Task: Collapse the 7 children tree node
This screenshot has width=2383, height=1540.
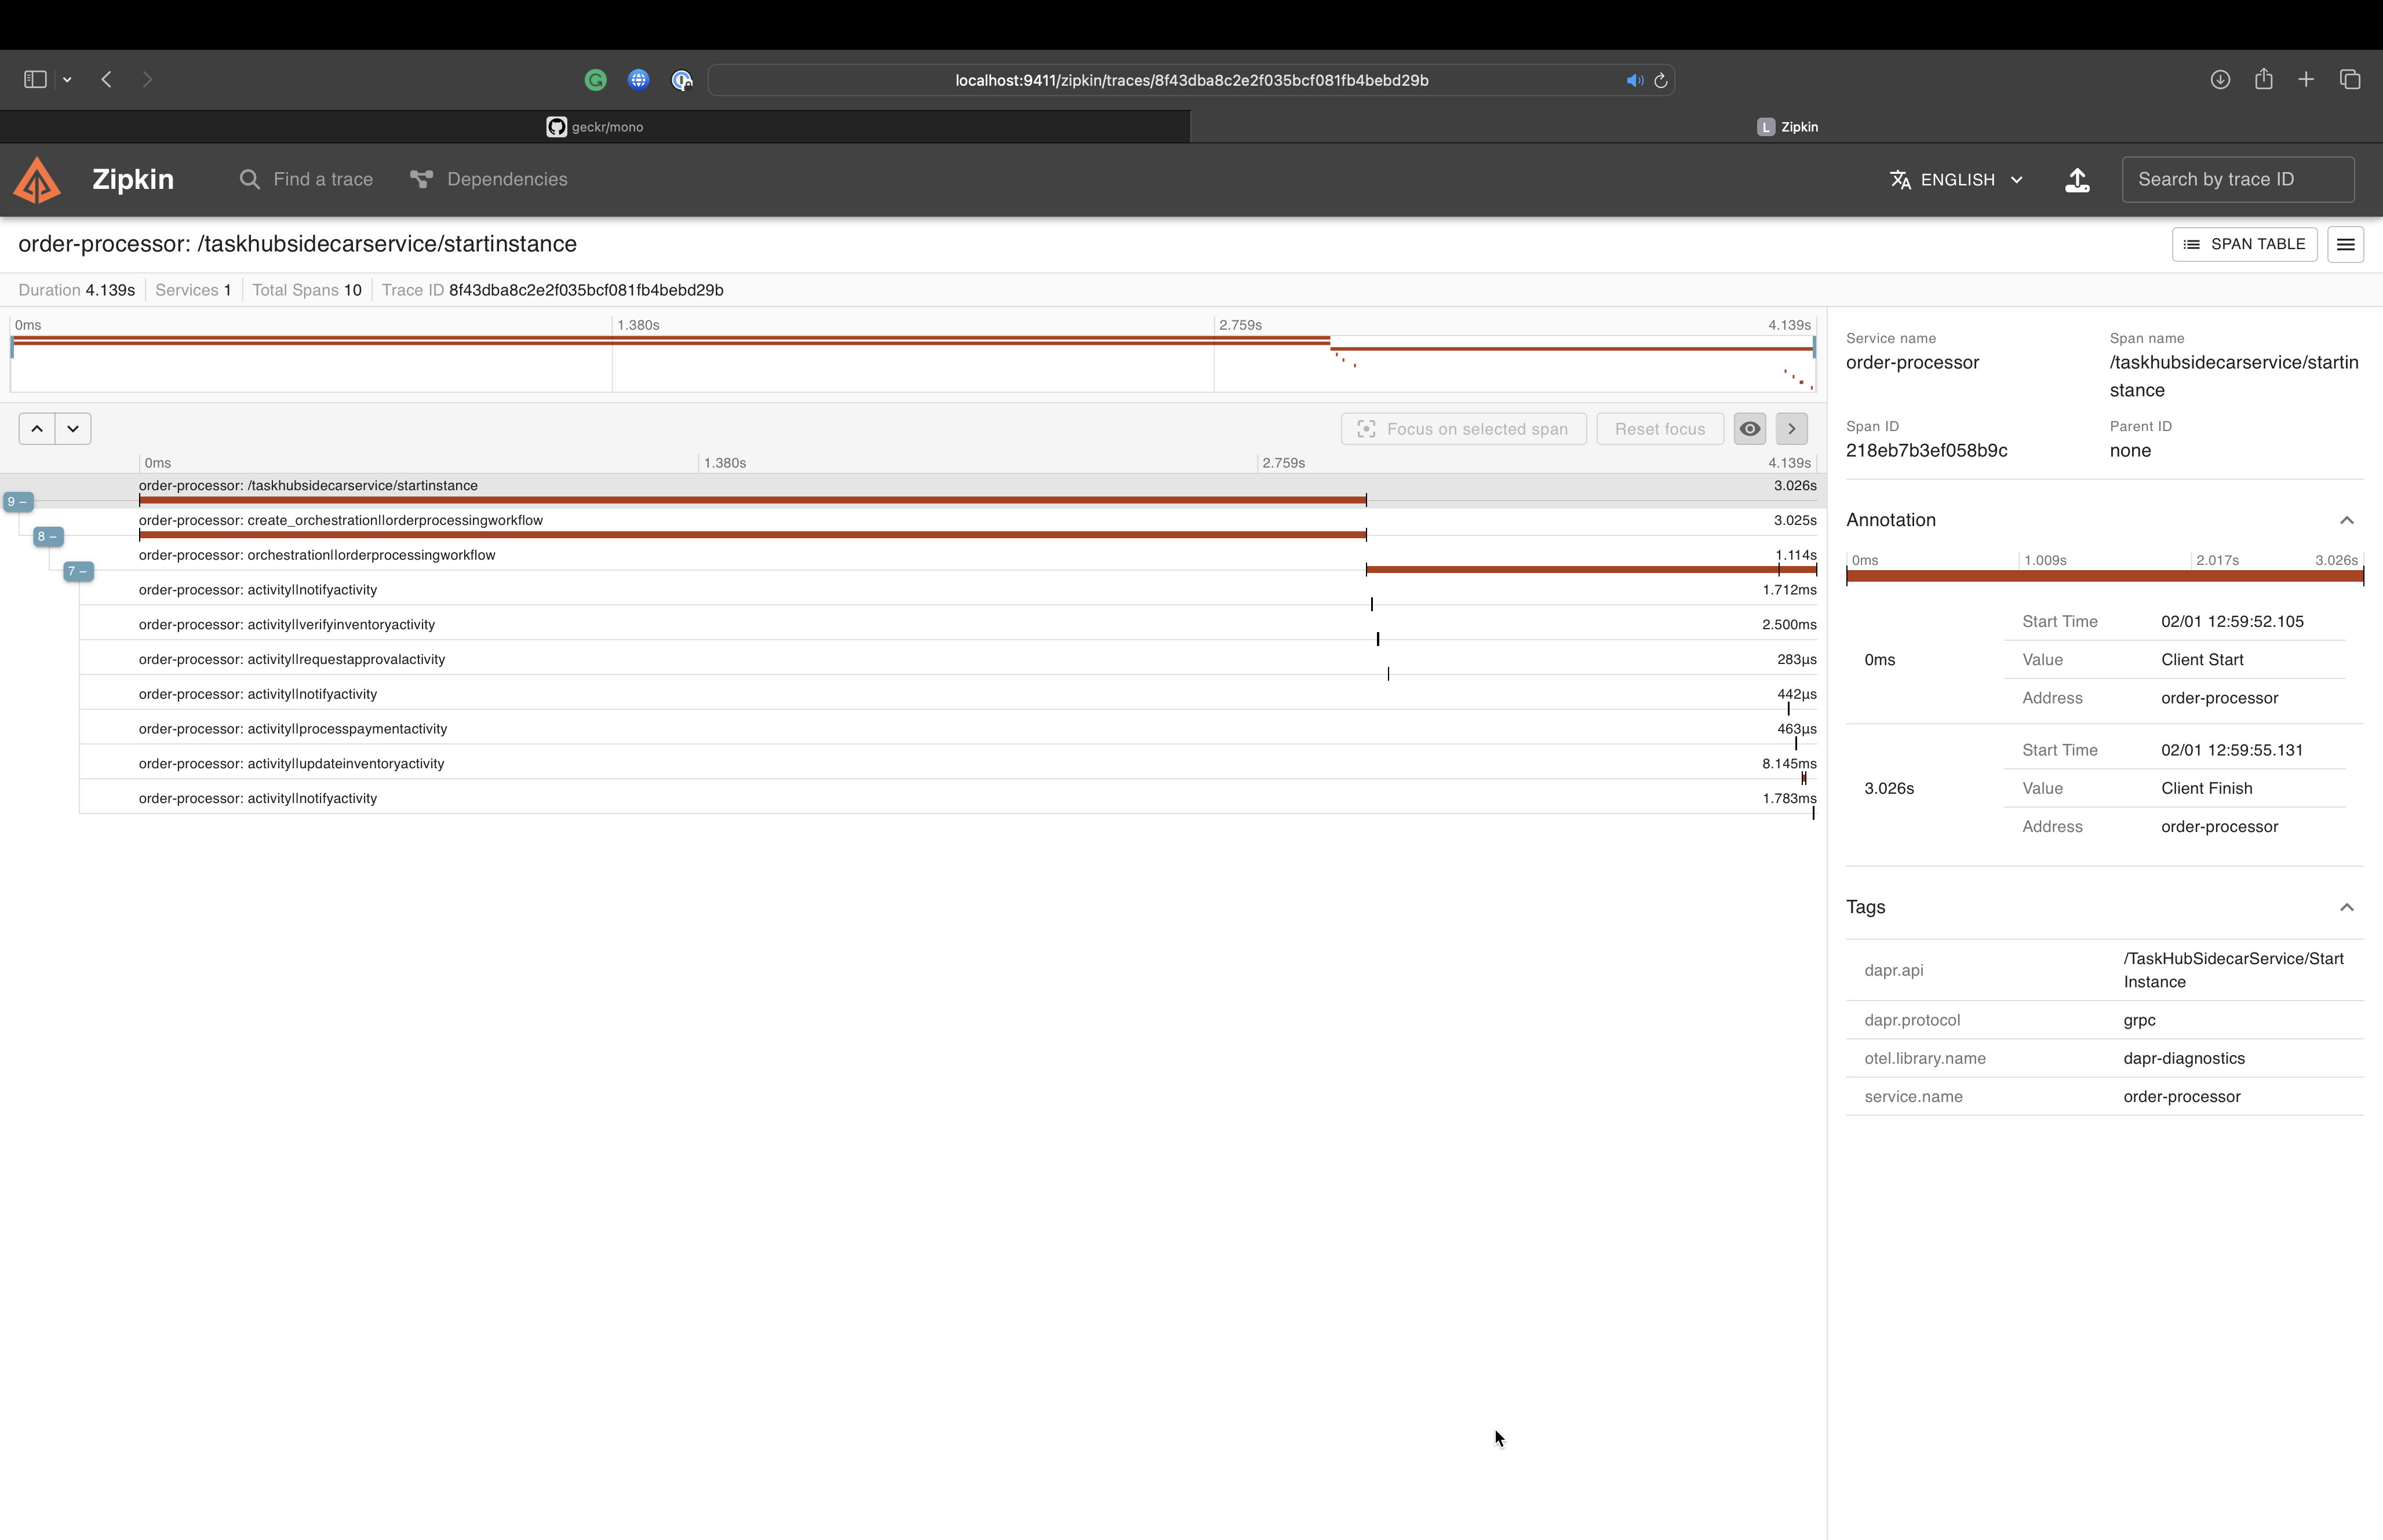Action: tap(78, 572)
